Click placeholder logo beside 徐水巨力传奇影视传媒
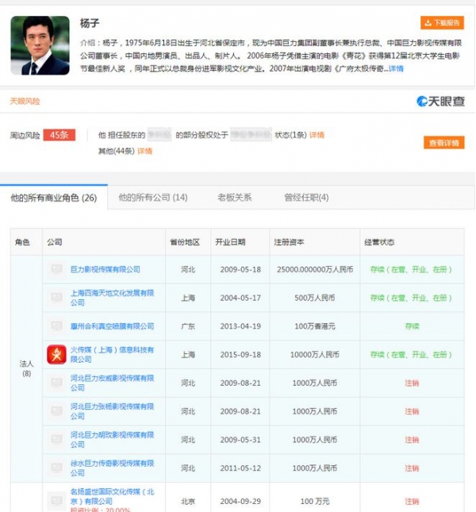This screenshot has width=476, height=512. click(x=56, y=468)
